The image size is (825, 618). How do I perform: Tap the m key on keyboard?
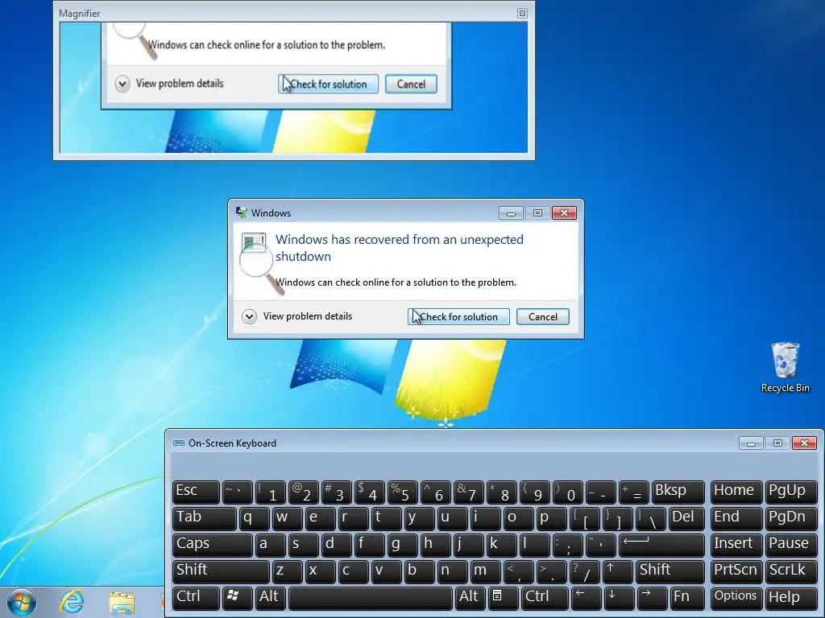point(486,571)
